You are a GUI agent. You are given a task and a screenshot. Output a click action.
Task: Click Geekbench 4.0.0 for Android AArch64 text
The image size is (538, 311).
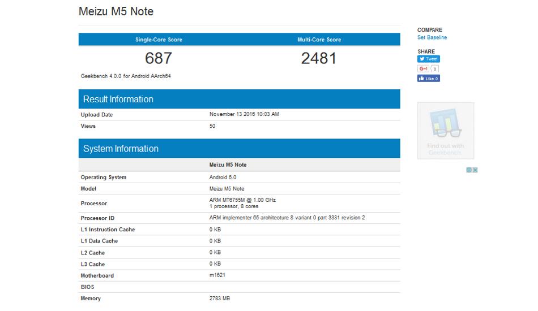coord(126,76)
